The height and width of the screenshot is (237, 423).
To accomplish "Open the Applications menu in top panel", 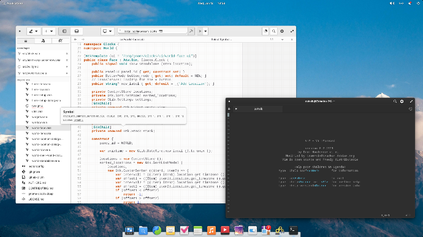I will point(12,3).
